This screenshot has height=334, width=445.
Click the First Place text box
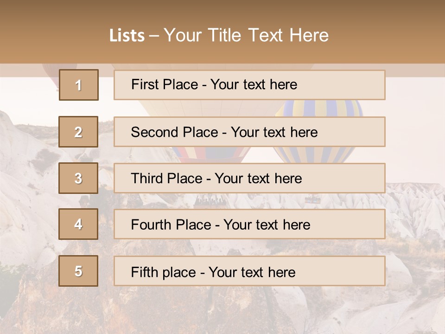(x=249, y=85)
